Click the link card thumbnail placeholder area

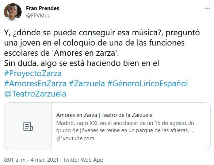click(x=28, y=126)
